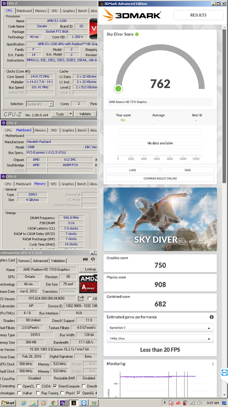This screenshot has height=407, width=228.
Task: Click the BIOS version share/export icon in GPU-Z
Action: coord(81,298)
